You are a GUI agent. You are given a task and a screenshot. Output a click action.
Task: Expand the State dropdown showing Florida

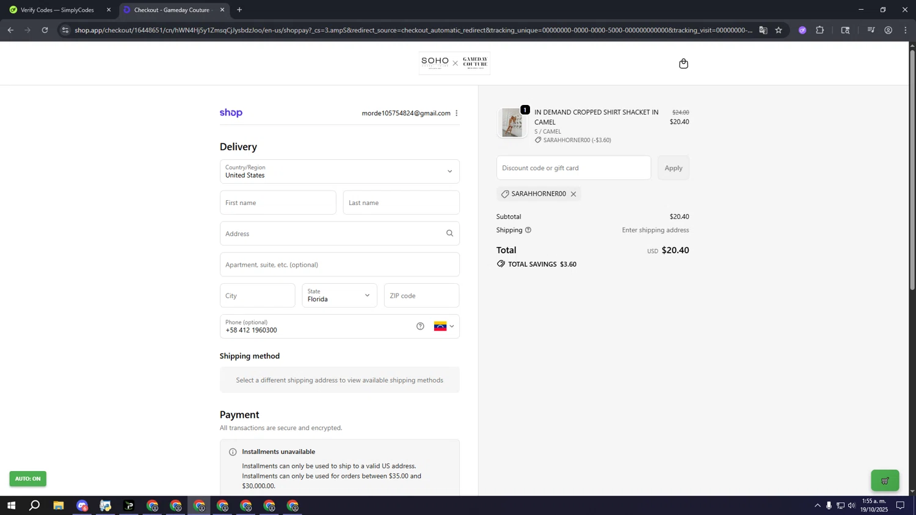[340, 295]
